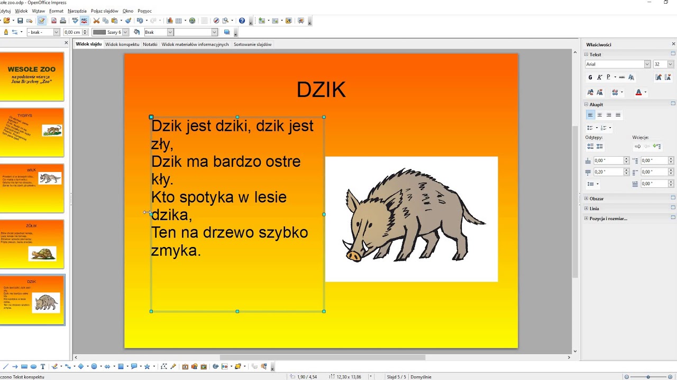Center paragraph alignment in sidebar
Image resolution: width=677 pixels, height=380 pixels.
pyautogui.click(x=599, y=115)
